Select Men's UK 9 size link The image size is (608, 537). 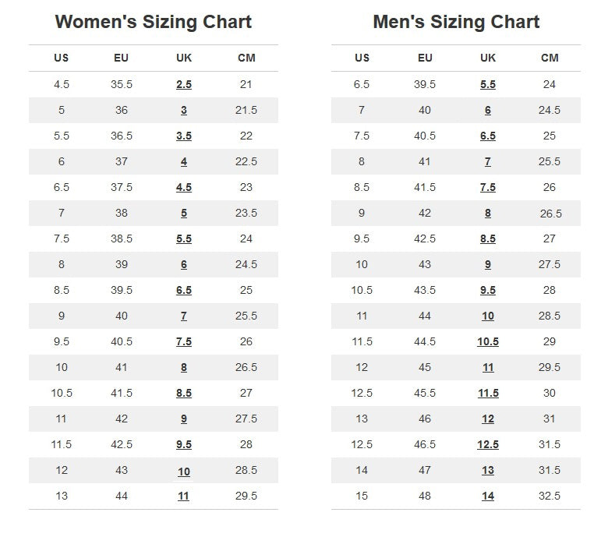point(488,265)
